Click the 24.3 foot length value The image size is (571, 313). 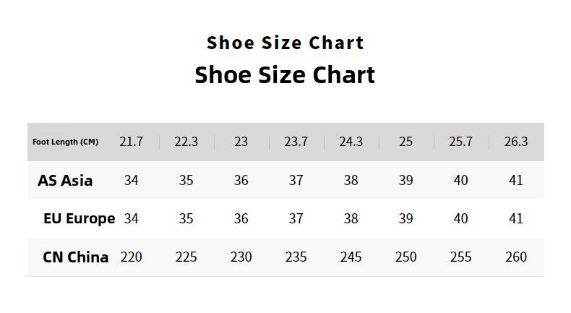(351, 142)
